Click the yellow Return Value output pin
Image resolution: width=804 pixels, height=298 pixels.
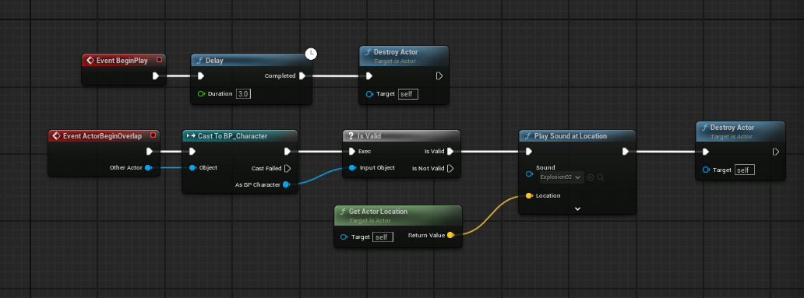click(x=450, y=235)
